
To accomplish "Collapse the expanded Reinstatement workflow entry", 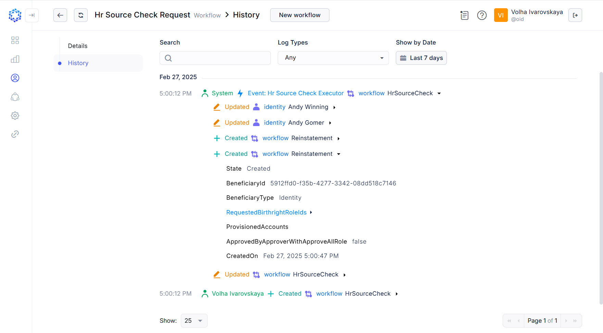I will click(339, 154).
